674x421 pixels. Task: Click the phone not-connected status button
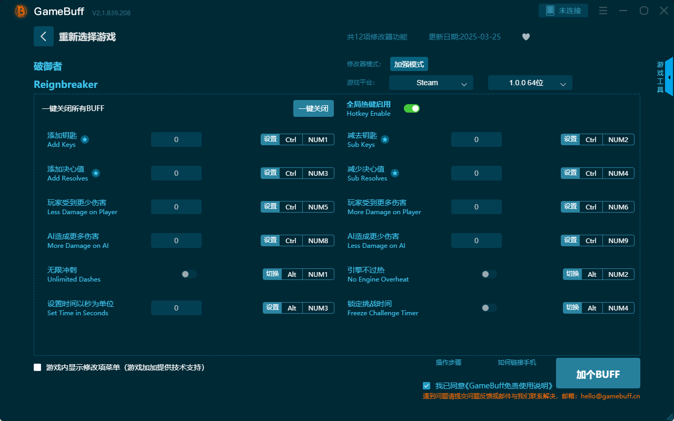(563, 11)
